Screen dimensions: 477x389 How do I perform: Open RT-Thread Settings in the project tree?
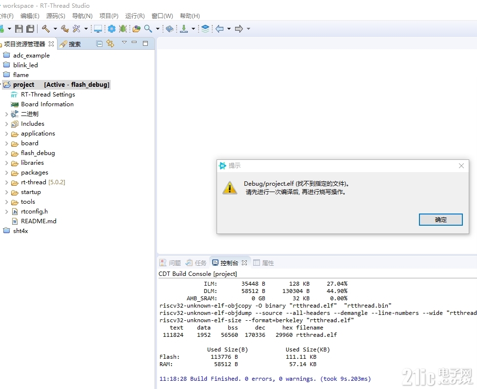point(43,95)
